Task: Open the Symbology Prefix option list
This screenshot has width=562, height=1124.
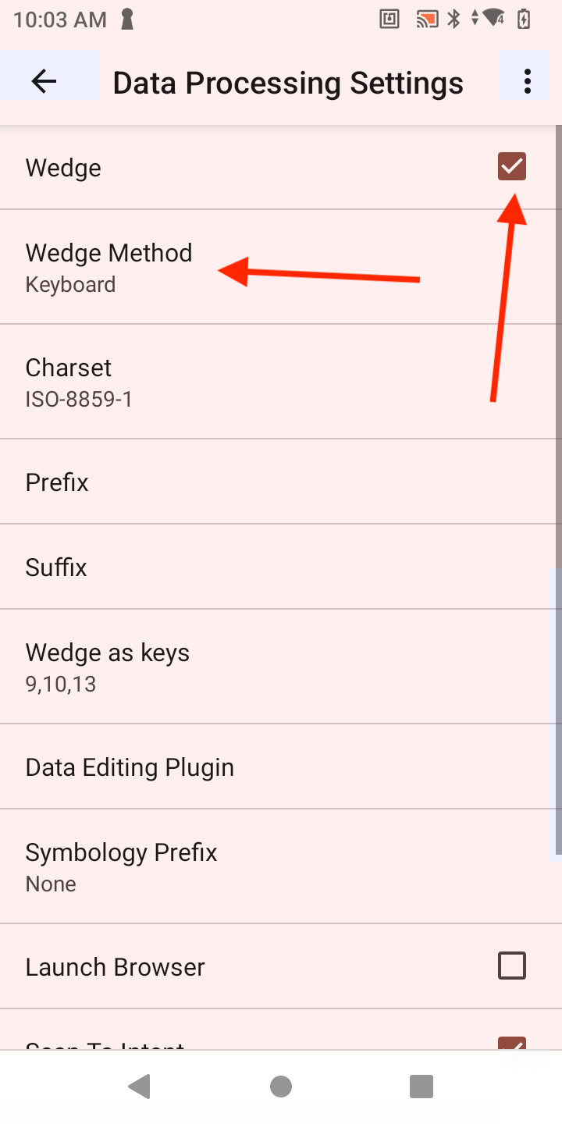Action: [121, 866]
